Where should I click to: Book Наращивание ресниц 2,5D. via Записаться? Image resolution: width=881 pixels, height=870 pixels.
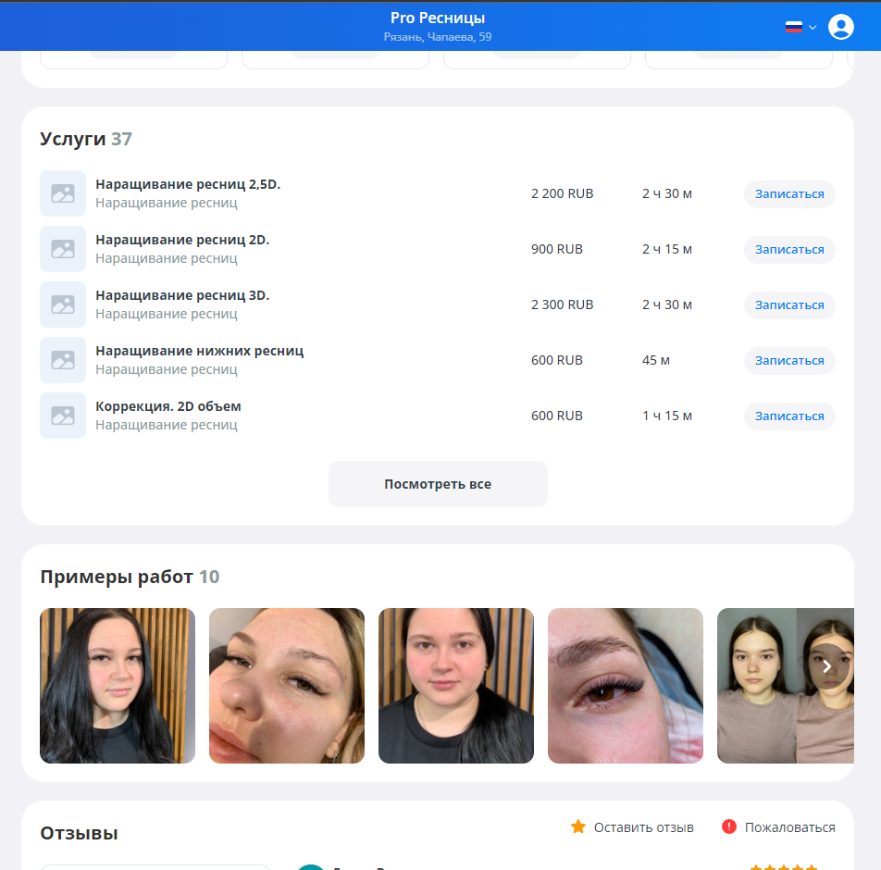(x=789, y=193)
